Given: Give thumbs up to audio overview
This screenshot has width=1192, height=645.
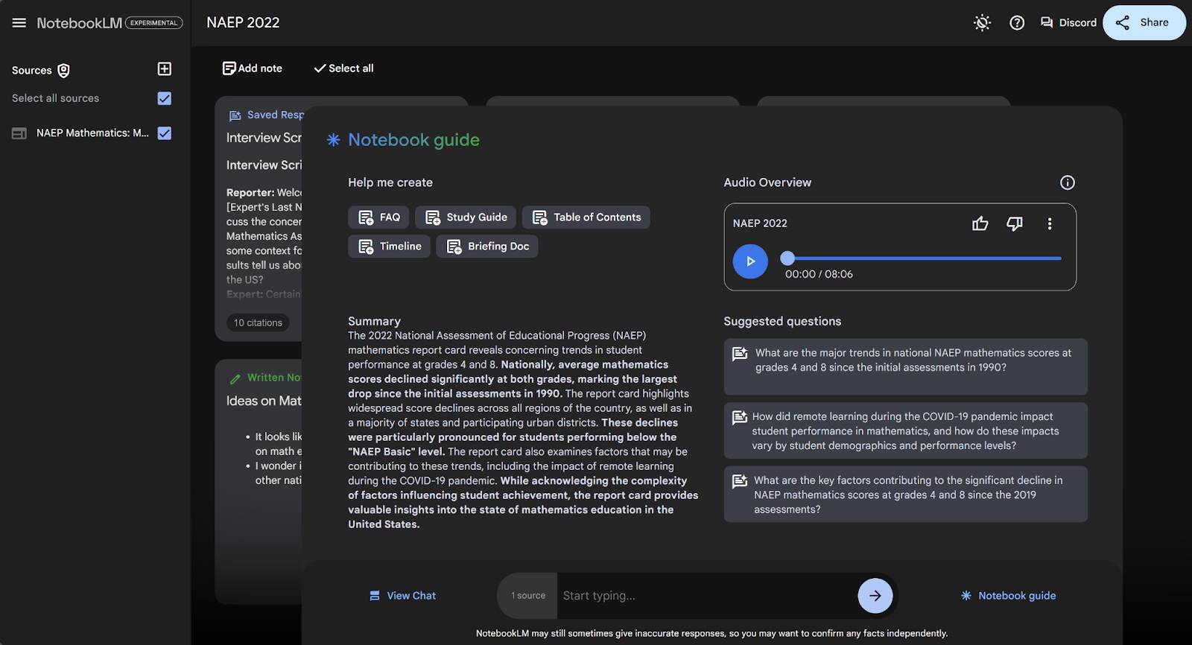Looking at the screenshot, I should 980,223.
